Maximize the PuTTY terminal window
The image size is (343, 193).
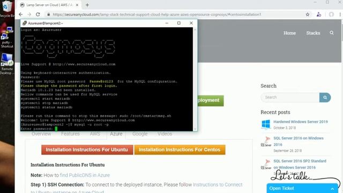point(179,23)
